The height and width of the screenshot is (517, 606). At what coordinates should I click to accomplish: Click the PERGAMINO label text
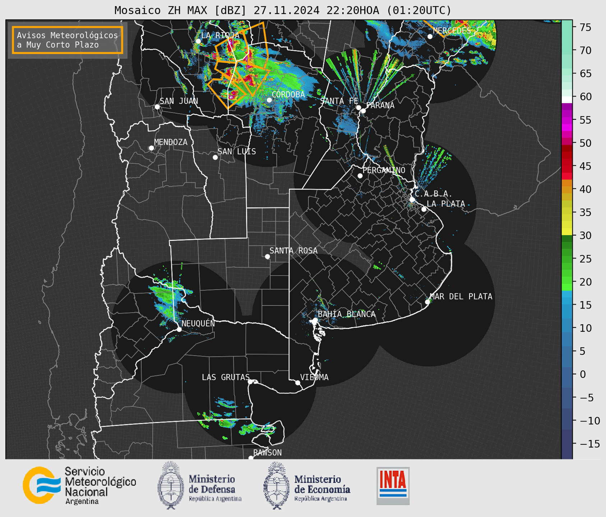point(384,170)
